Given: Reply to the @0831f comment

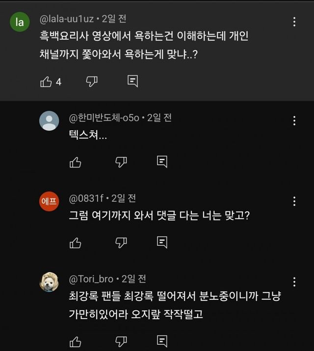Looking at the screenshot, I should (x=162, y=242).
